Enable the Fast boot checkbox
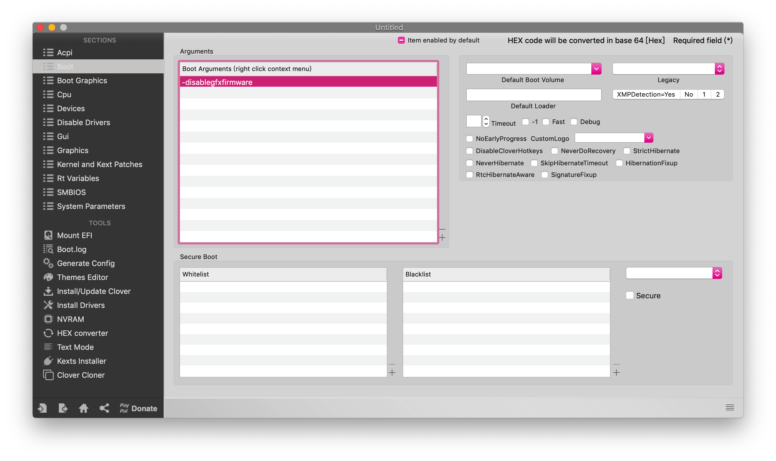This screenshot has width=776, height=461. (546, 121)
